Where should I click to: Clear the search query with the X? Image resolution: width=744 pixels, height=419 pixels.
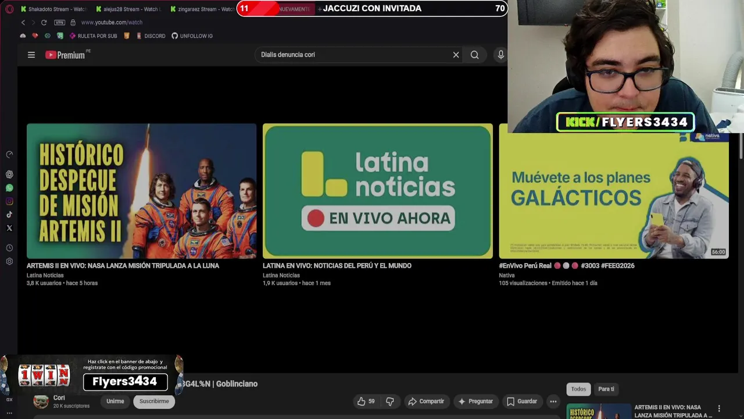click(456, 55)
